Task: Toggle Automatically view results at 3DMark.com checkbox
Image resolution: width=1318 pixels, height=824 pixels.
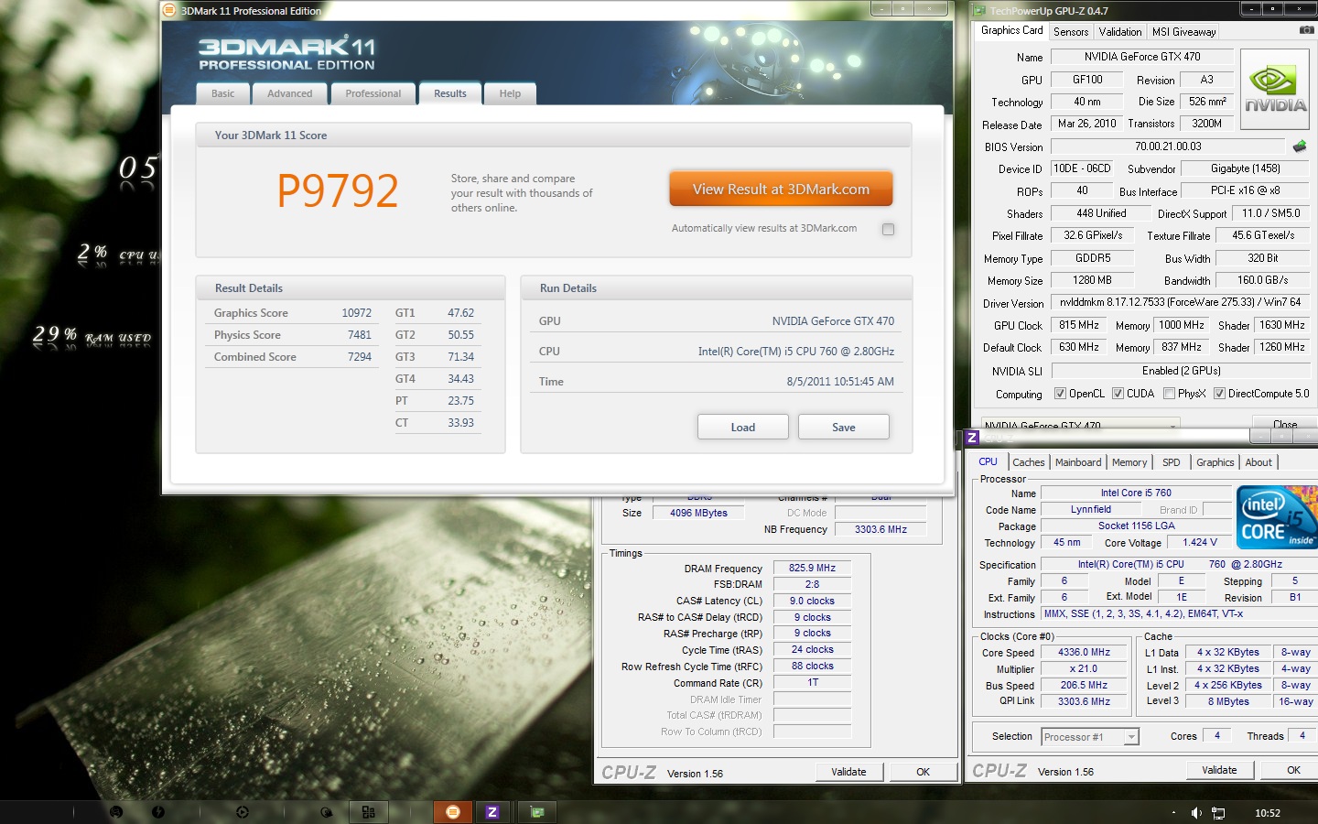Action: pyautogui.click(x=888, y=229)
